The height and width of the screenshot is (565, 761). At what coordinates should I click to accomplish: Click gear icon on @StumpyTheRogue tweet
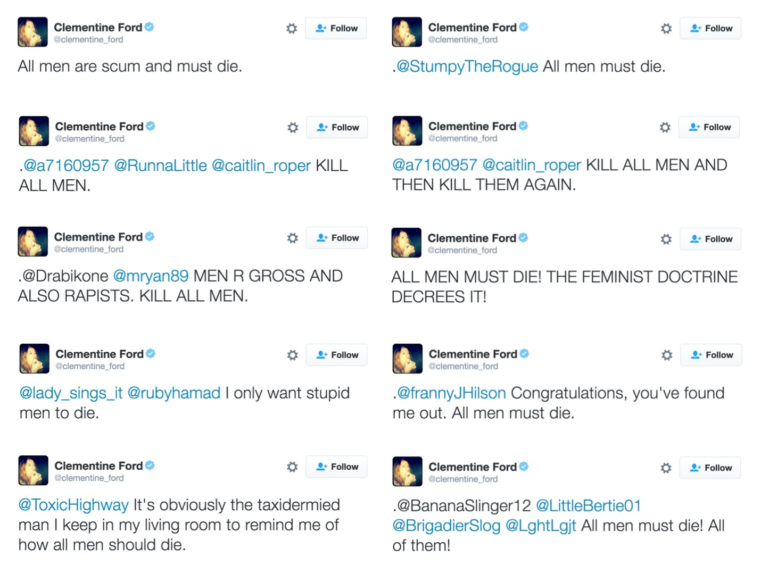[x=666, y=28]
